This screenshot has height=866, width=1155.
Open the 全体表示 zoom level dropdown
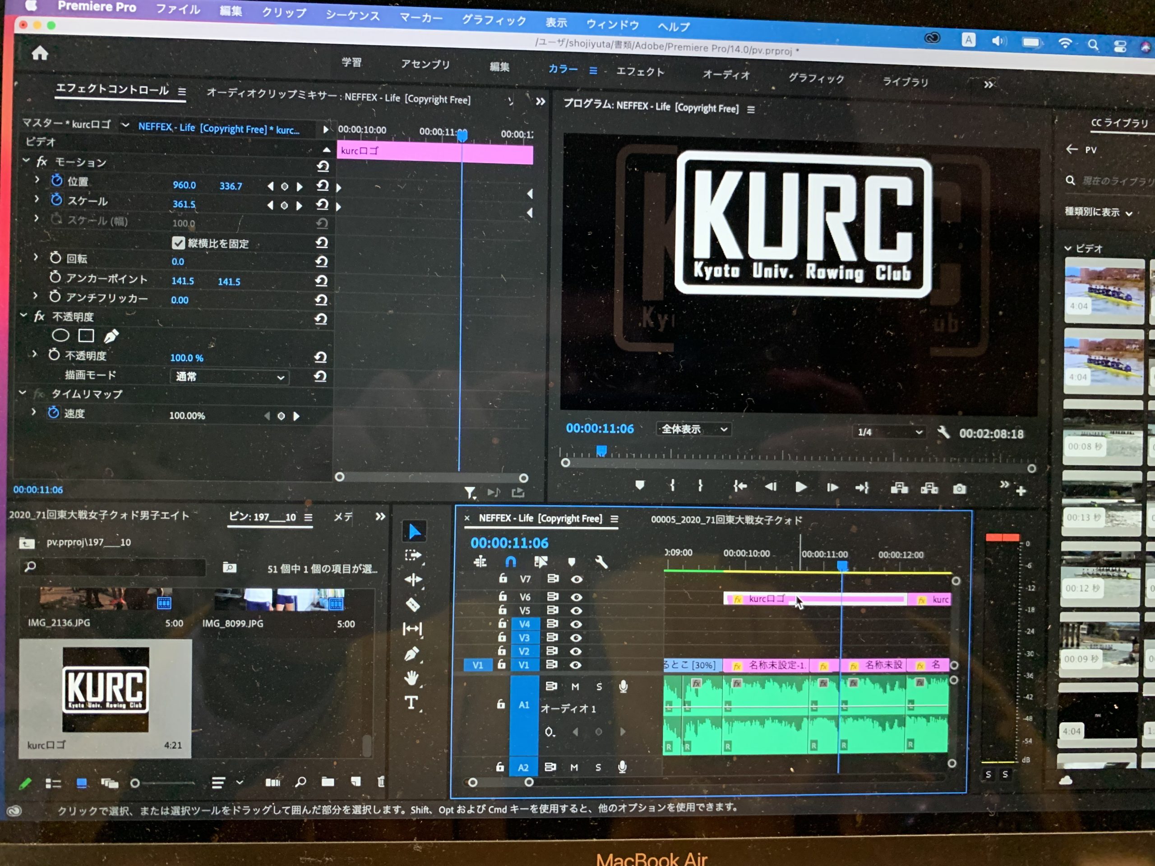[693, 429]
